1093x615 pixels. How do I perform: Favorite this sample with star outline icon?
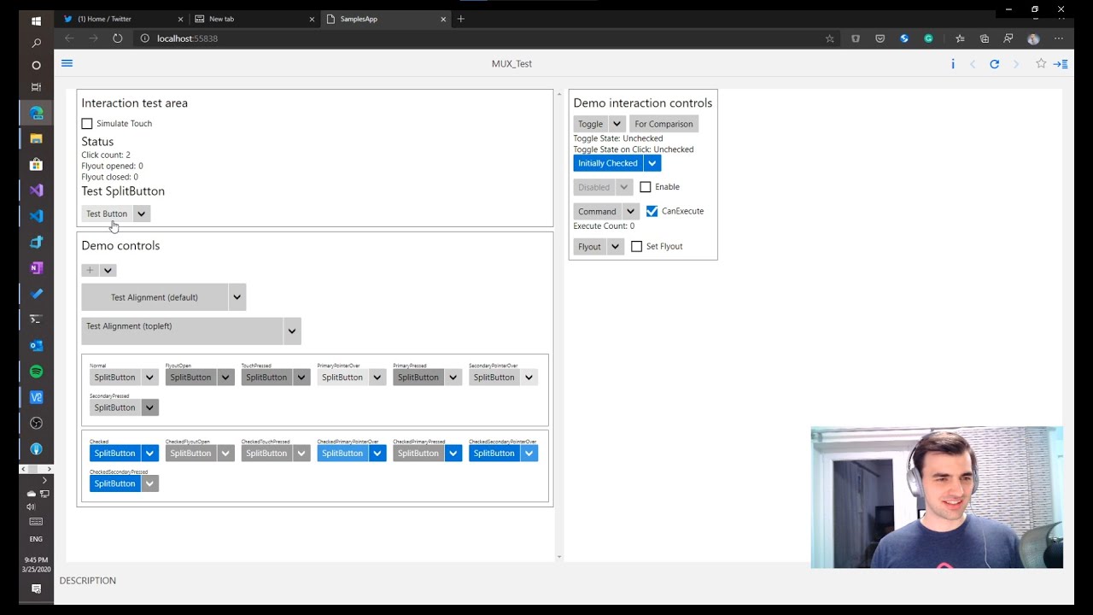pos(1041,64)
